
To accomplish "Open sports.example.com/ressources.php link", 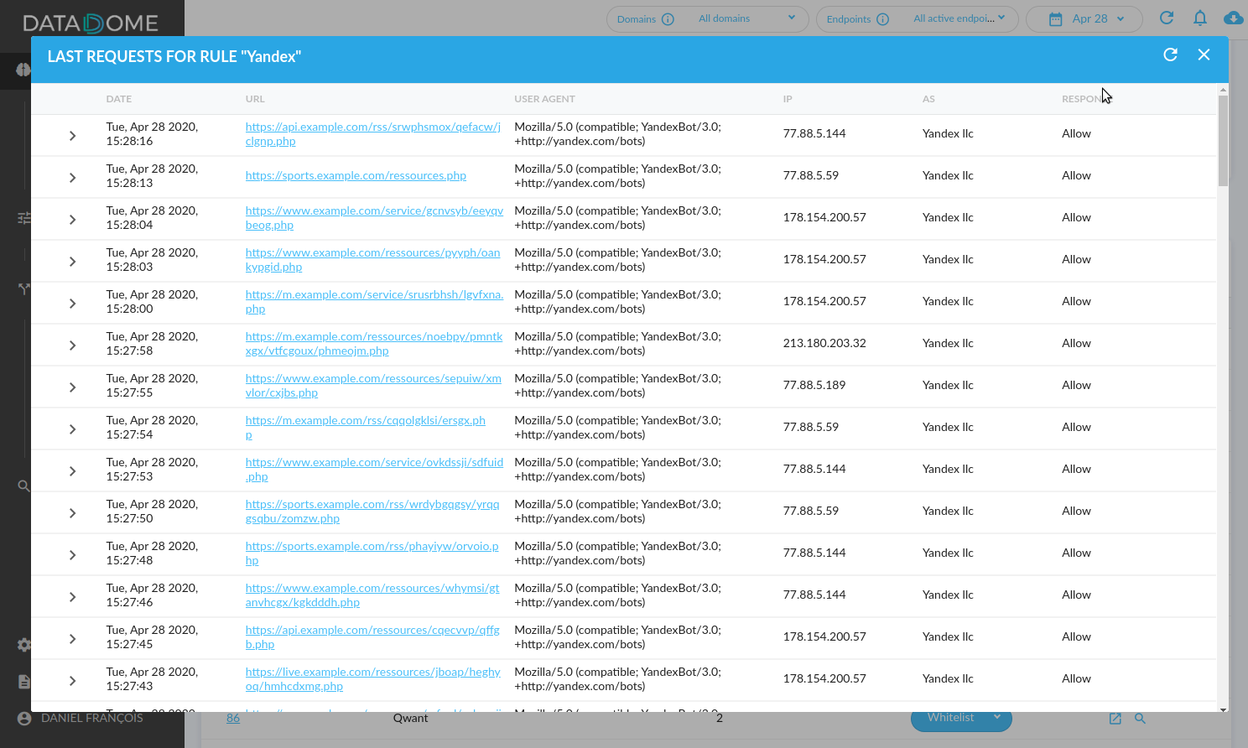I will coord(356,176).
